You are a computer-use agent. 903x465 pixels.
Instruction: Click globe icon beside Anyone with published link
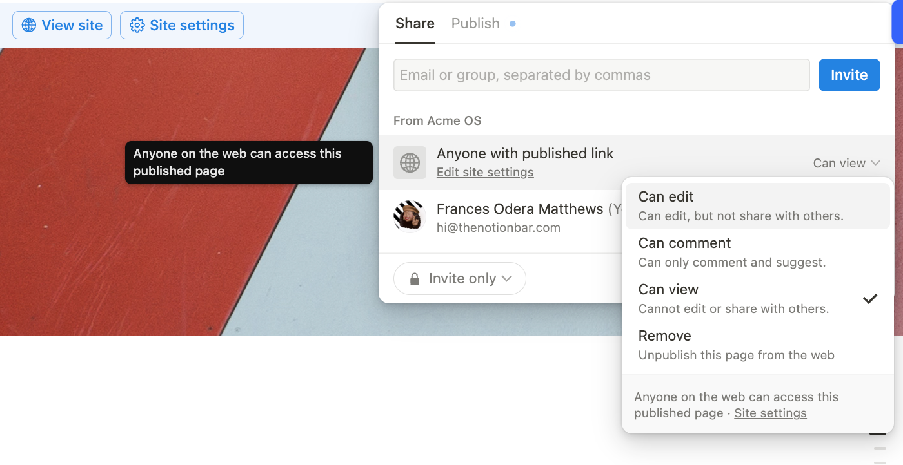click(x=410, y=162)
